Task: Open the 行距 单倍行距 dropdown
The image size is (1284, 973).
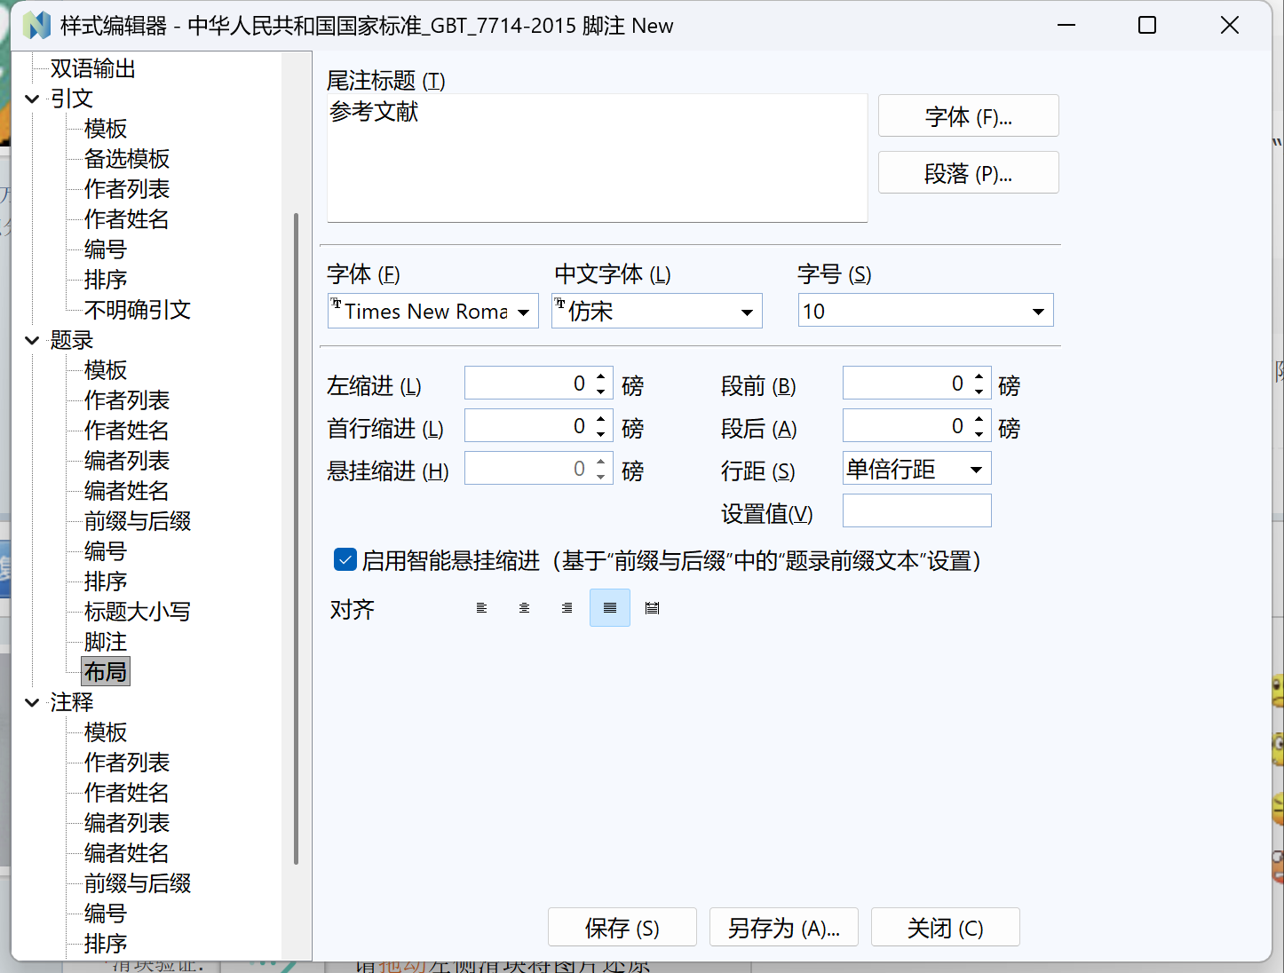Action: [x=976, y=470]
